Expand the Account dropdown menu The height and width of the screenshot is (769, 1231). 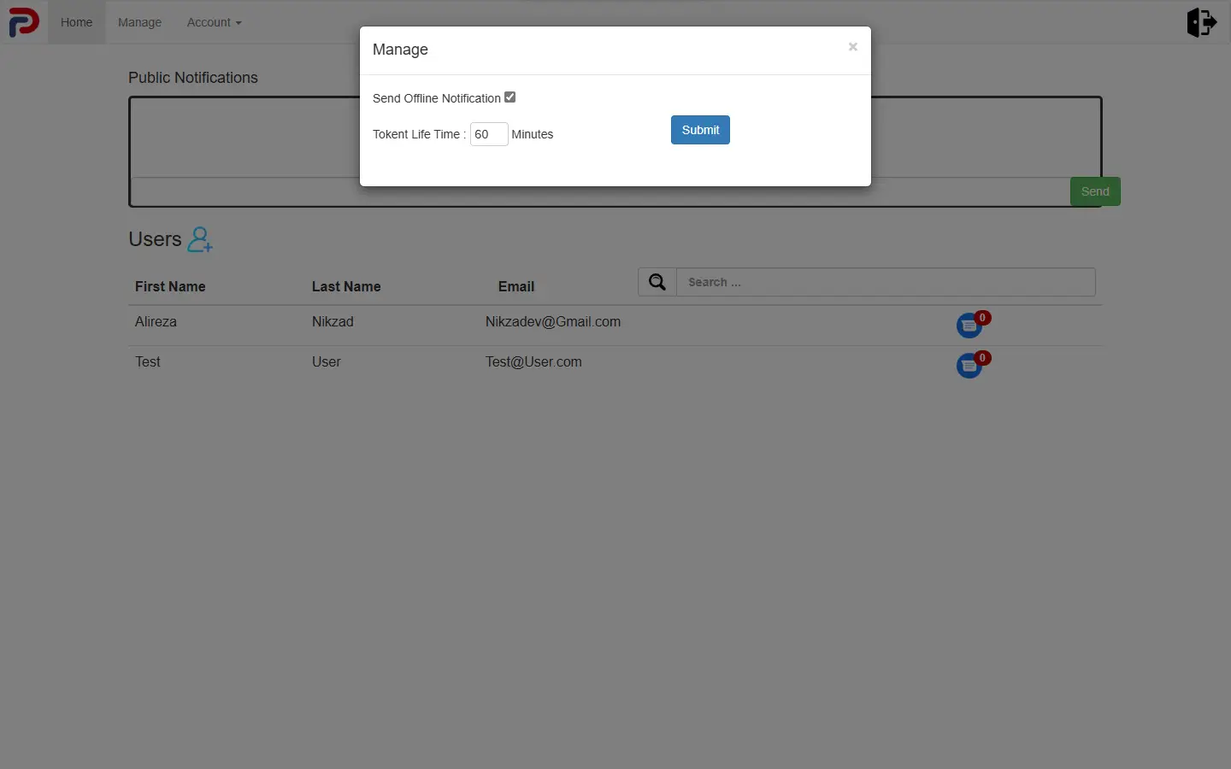(215, 22)
